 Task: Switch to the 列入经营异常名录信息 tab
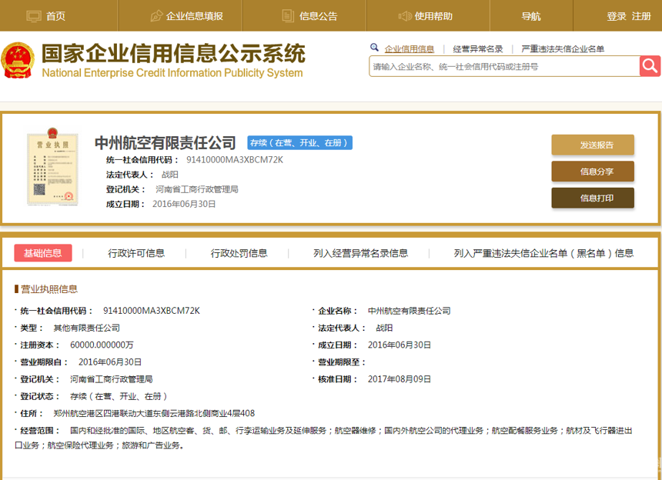[x=360, y=253]
